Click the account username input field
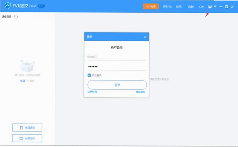The image size is (238, 147). click(116, 57)
